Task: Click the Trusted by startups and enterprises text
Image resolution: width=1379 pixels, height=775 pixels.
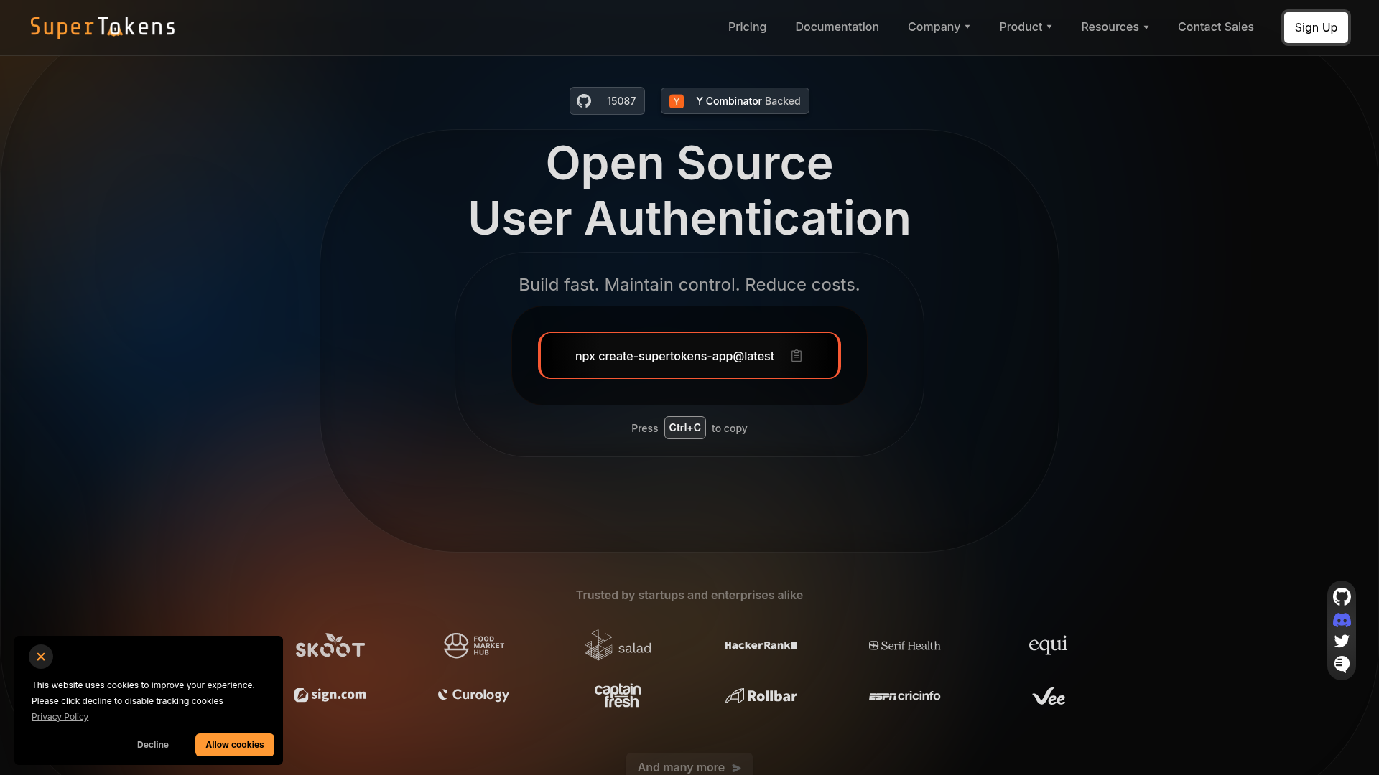Action: coord(689,595)
